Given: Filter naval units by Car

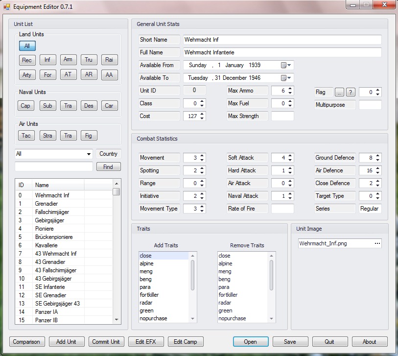Looking at the screenshot, I should (109, 106).
